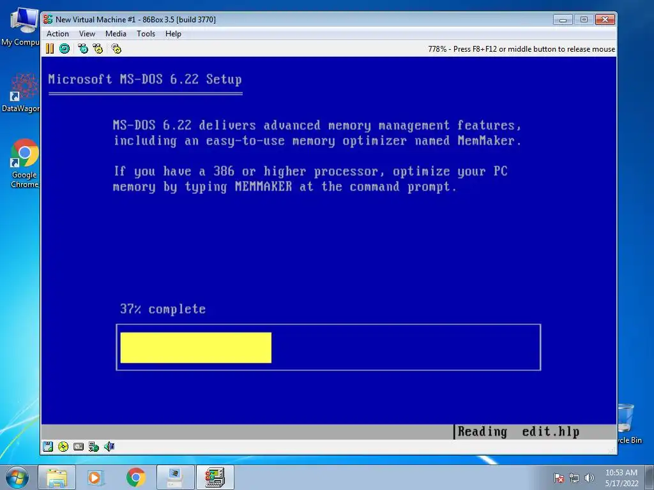This screenshot has height=490, width=654.
Task: Click the green hard reset toolbar icon
Action: click(65, 48)
